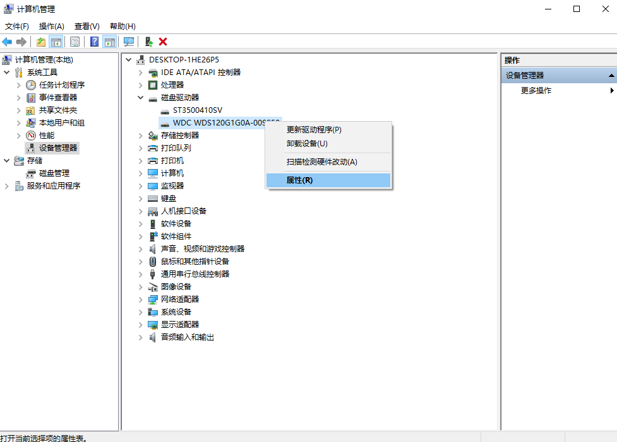Screen dimensions: 617x442
Task: Click the blue Back arrow in toolbar
Action: 7,42
